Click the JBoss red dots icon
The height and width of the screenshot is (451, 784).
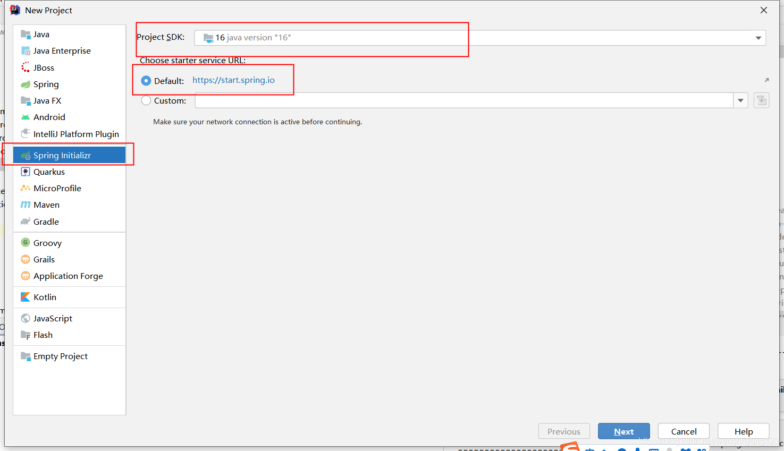click(x=26, y=67)
